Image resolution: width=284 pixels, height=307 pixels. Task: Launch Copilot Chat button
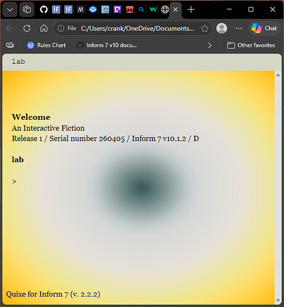click(x=264, y=28)
